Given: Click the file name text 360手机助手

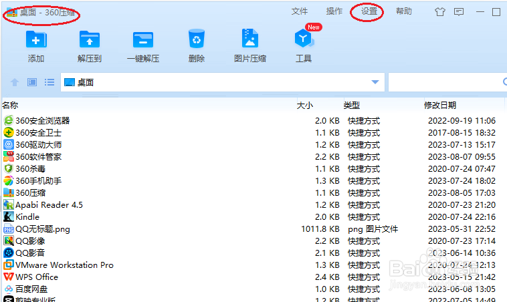Looking at the screenshot, I should pyautogui.click(x=39, y=181).
